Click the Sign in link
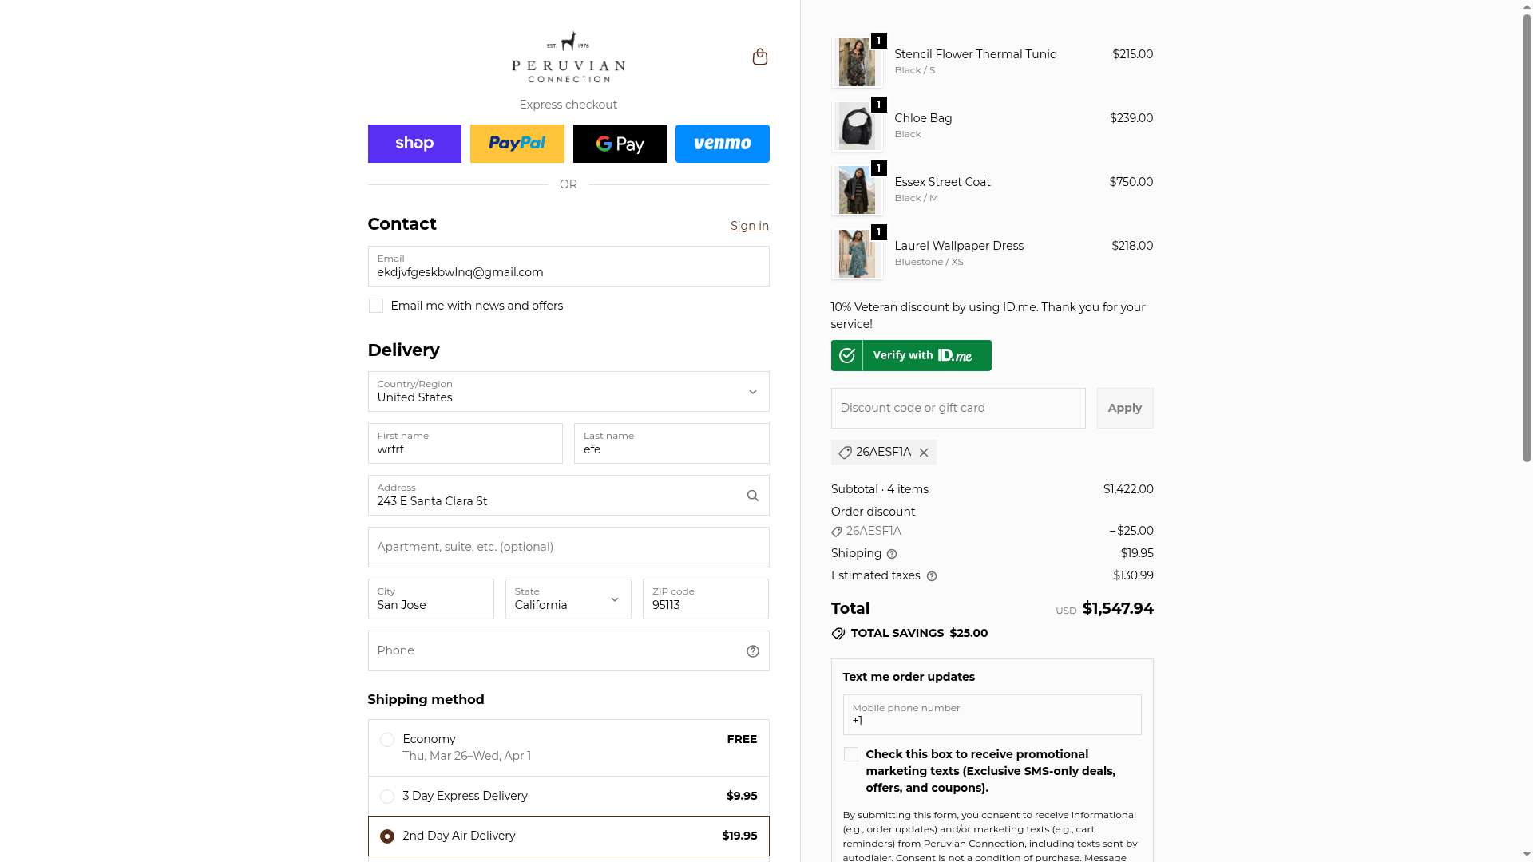The image size is (1533, 862). [x=749, y=226]
